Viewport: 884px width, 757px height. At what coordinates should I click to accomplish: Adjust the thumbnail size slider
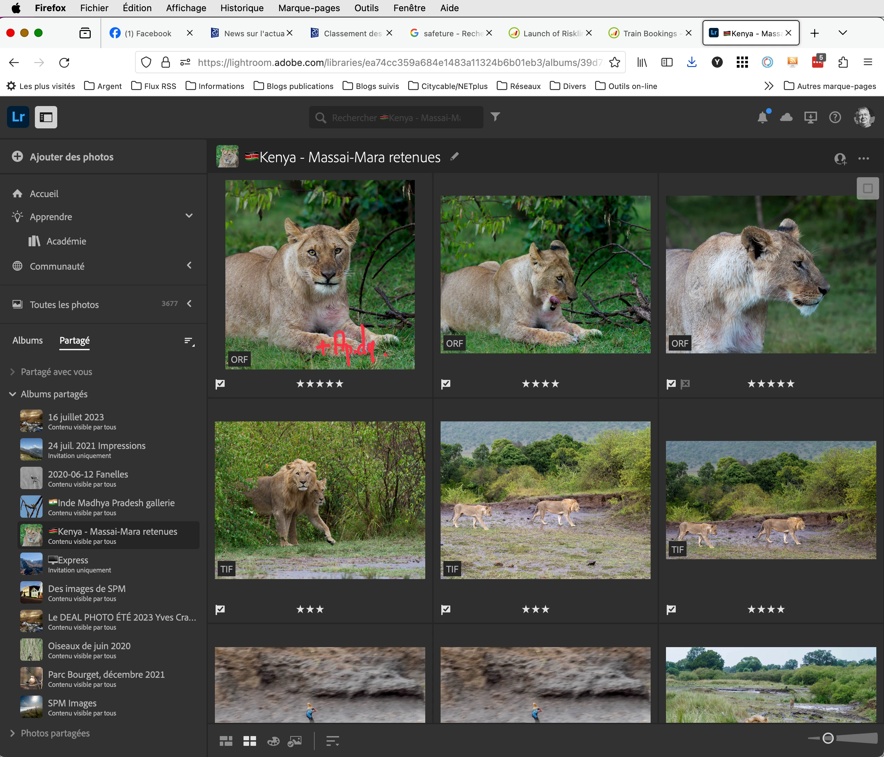tap(828, 738)
